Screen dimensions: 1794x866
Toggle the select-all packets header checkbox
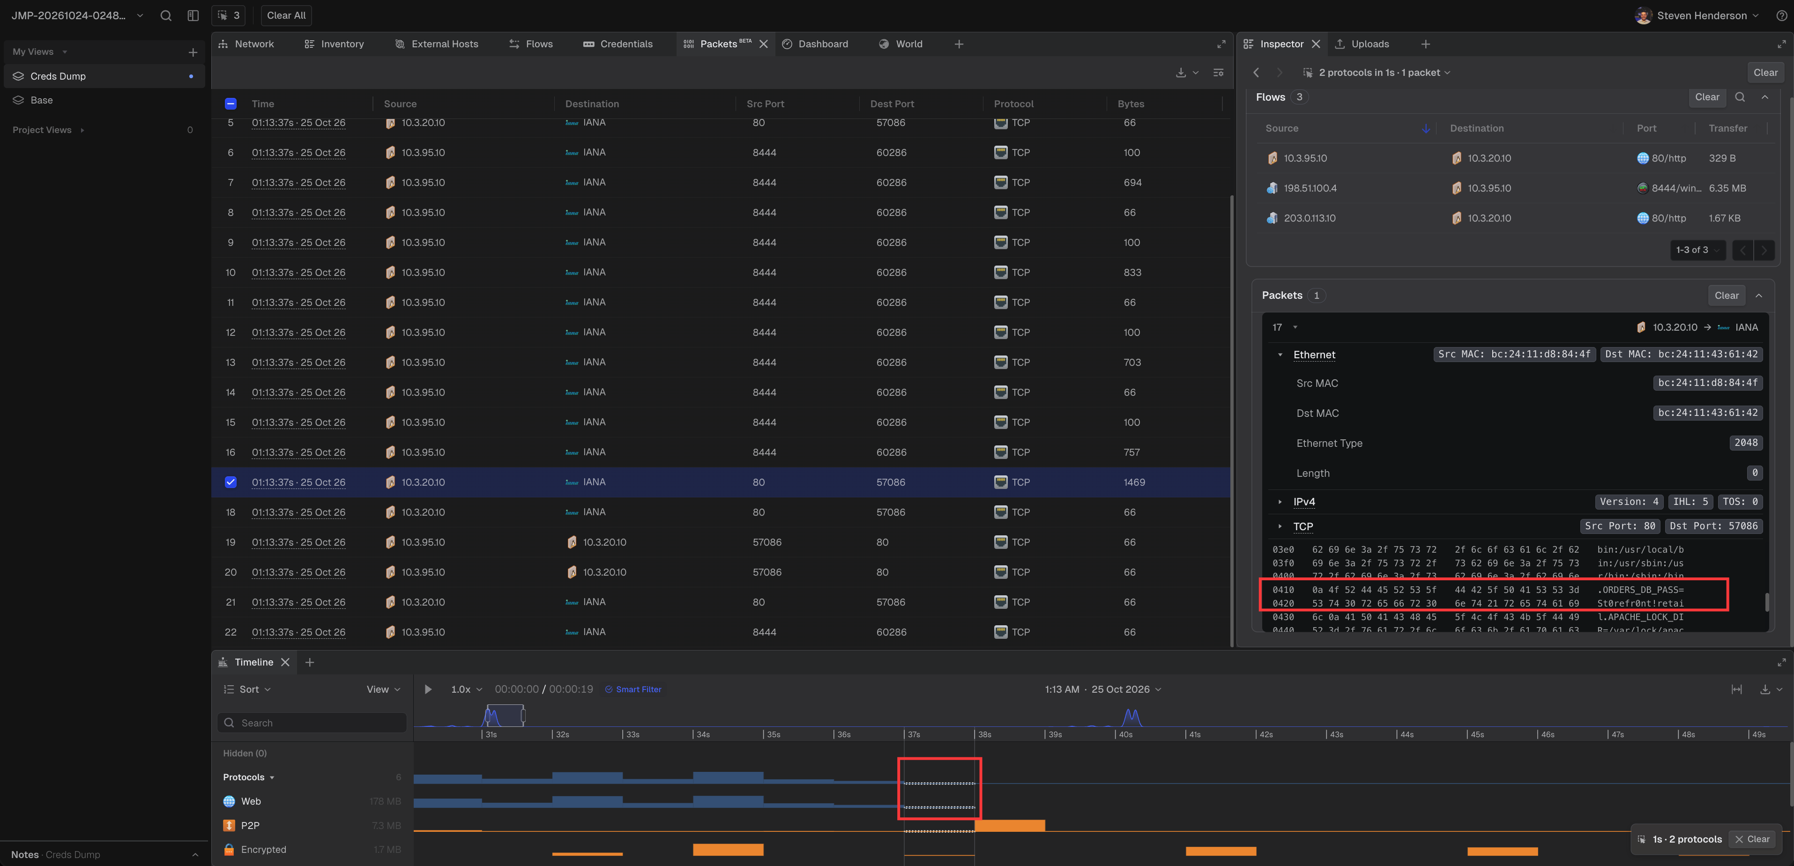point(231,104)
